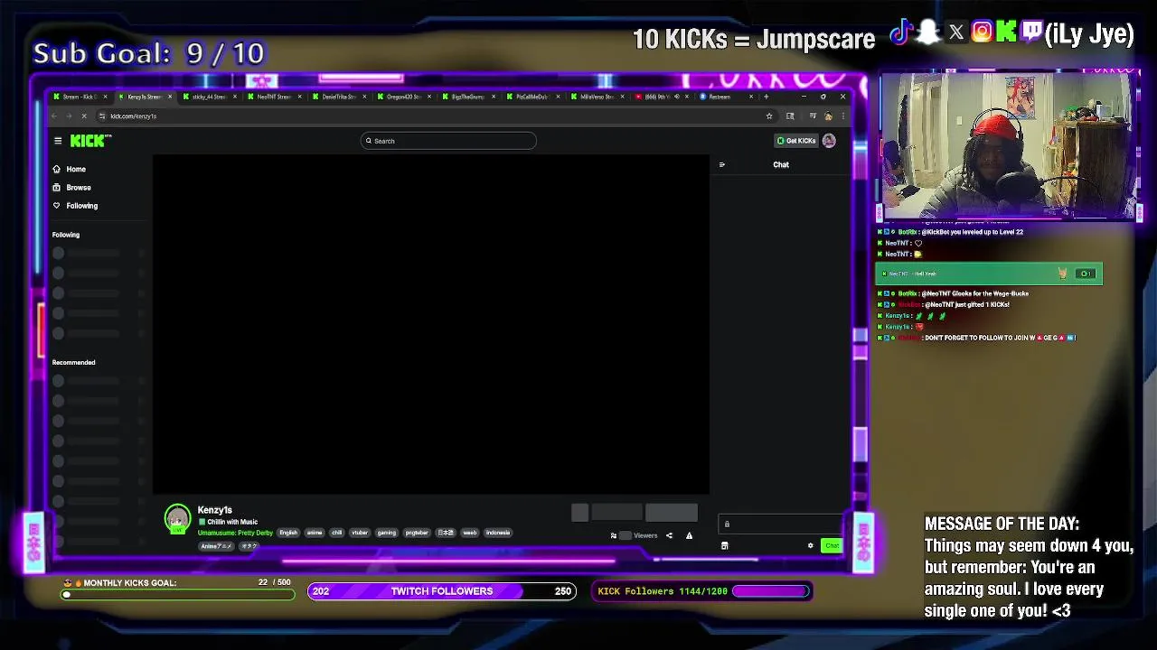Click the green Chat send button
The width and height of the screenshot is (1157, 650).
(x=832, y=545)
